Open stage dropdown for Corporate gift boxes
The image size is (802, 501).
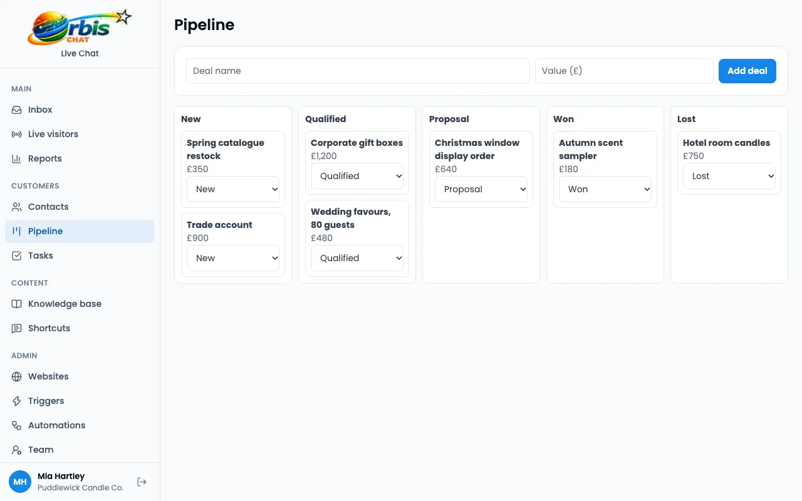(x=357, y=176)
